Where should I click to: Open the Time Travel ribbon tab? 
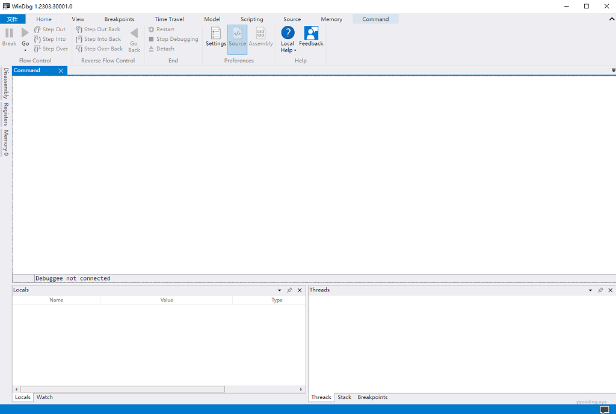(x=169, y=19)
